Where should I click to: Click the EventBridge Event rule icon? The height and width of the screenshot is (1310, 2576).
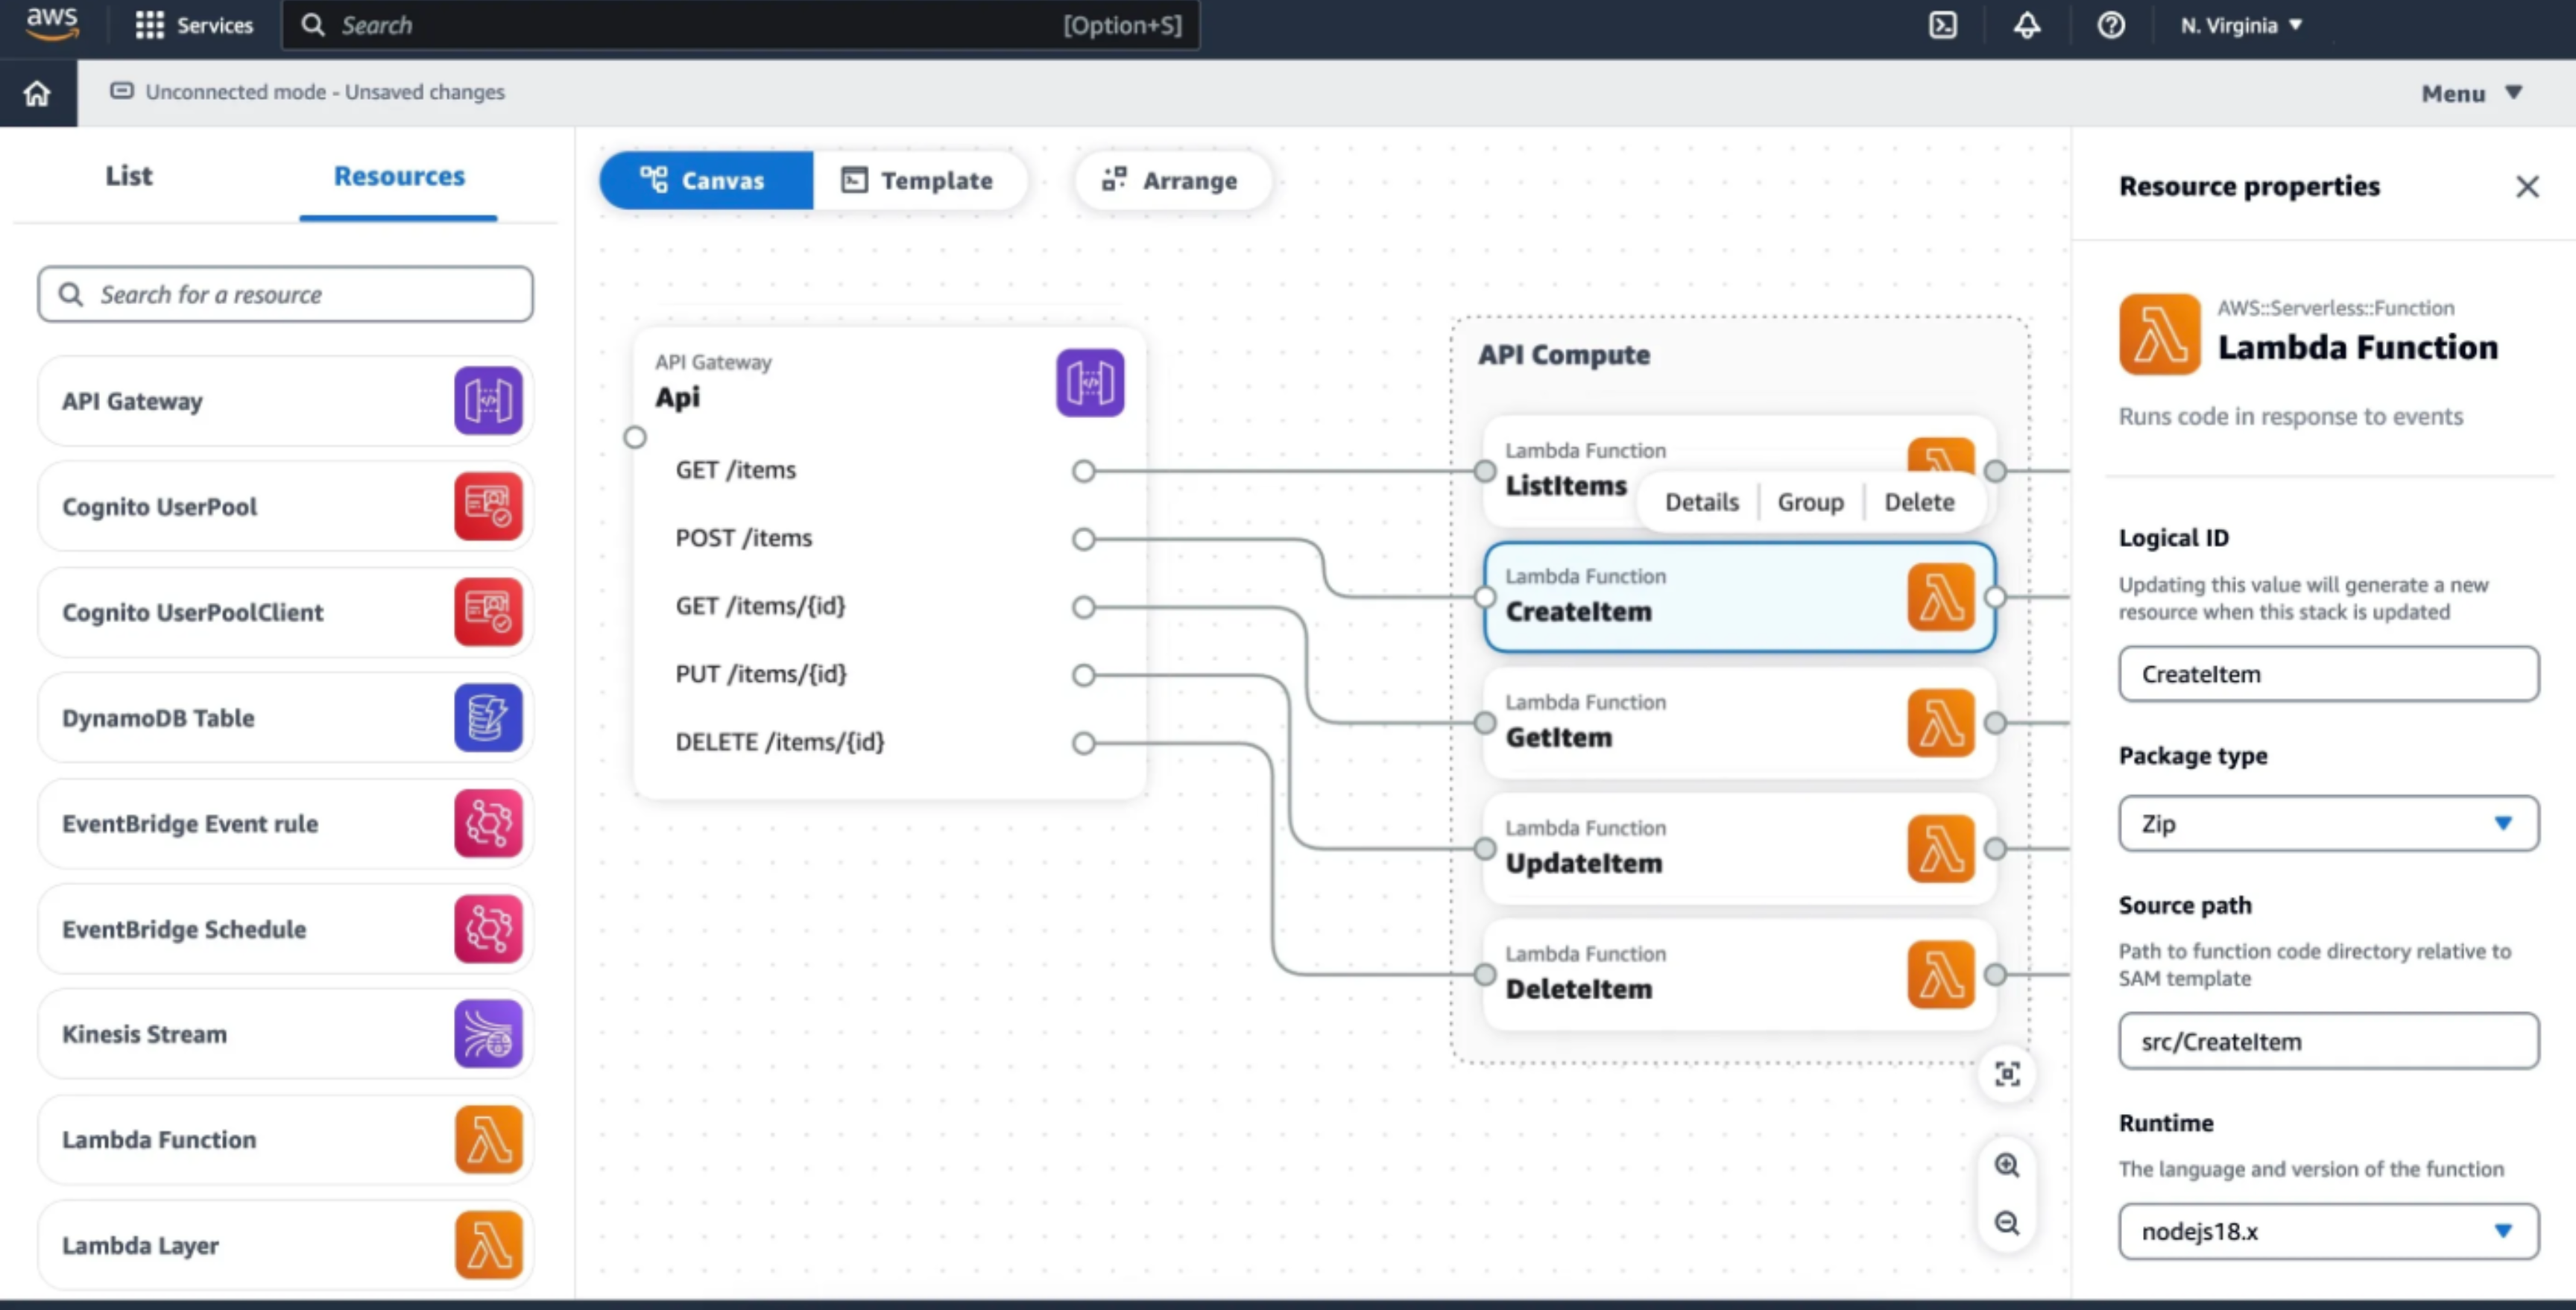488,823
